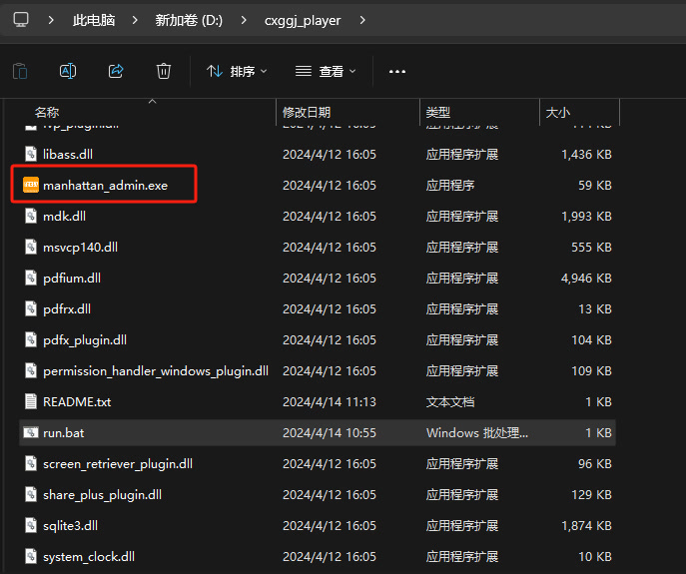This screenshot has width=686, height=574.
Task: Click the pdfium.dll file icon
Action: (31, 278)
